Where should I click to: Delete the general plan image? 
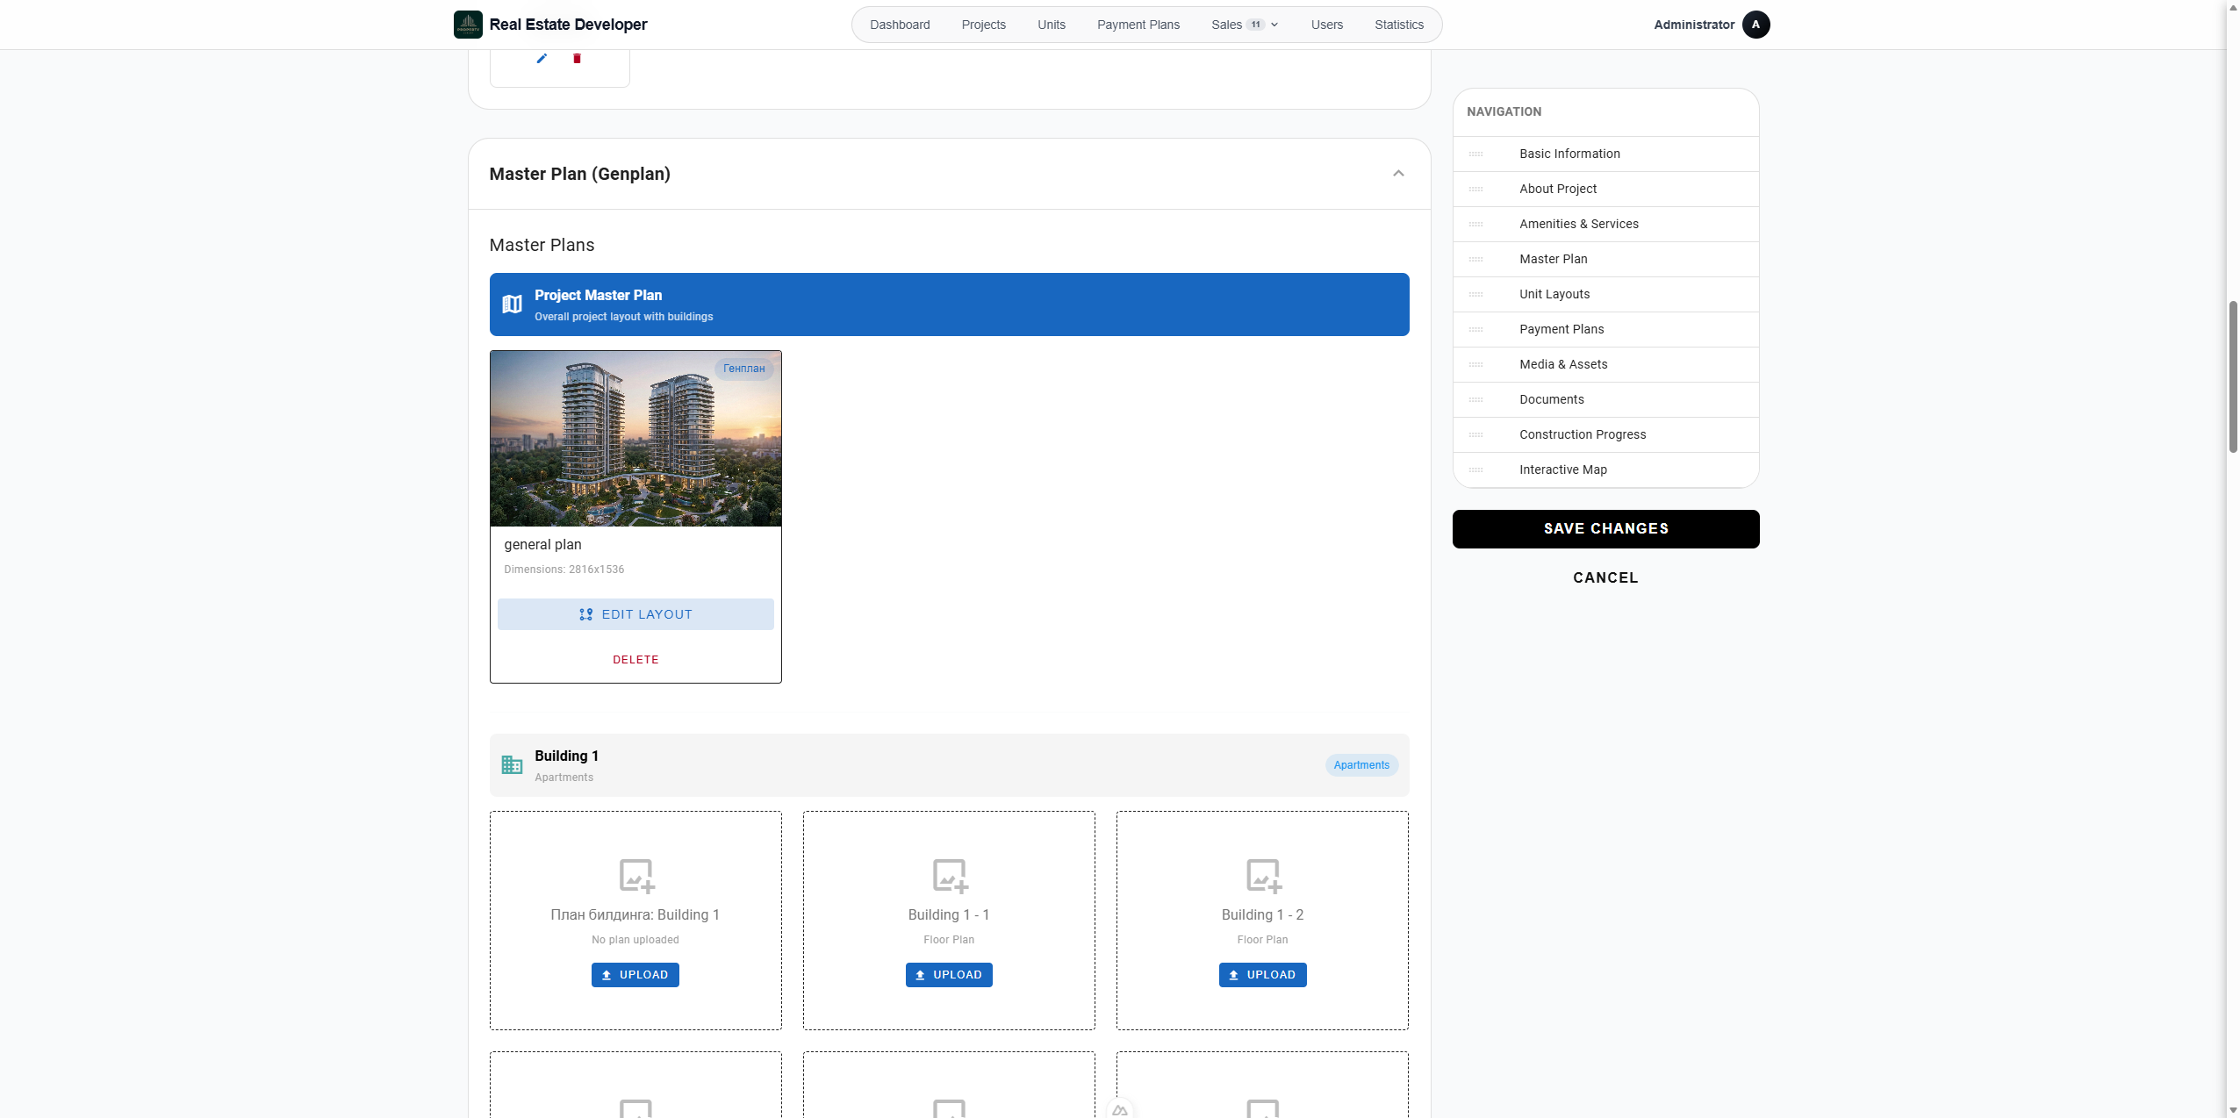pyautogui.click(x=635, y=660)
